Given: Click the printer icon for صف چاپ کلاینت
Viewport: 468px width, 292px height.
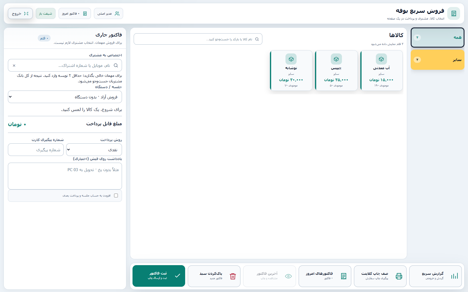Looking at the screenshot, I should [399, 276].
